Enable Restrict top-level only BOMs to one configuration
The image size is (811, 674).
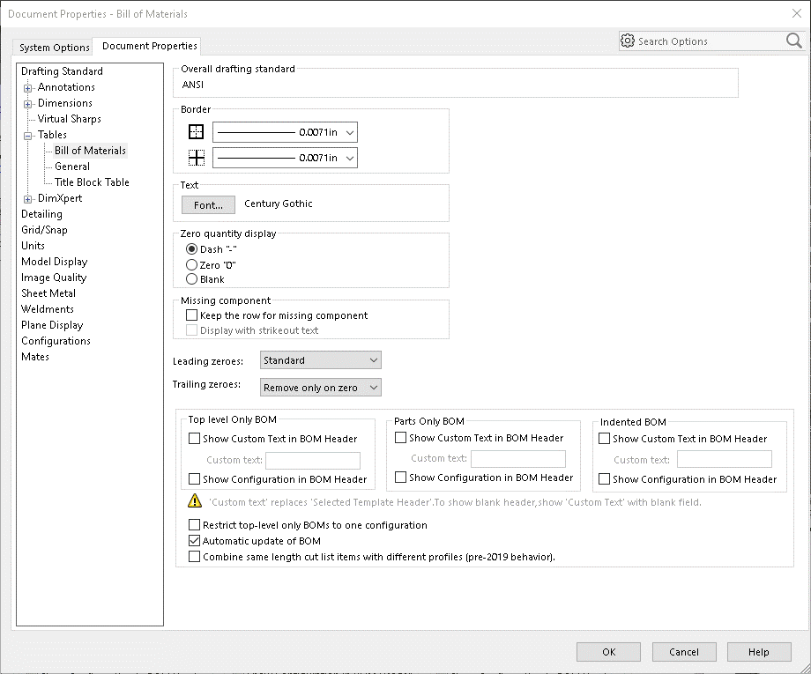194,524
